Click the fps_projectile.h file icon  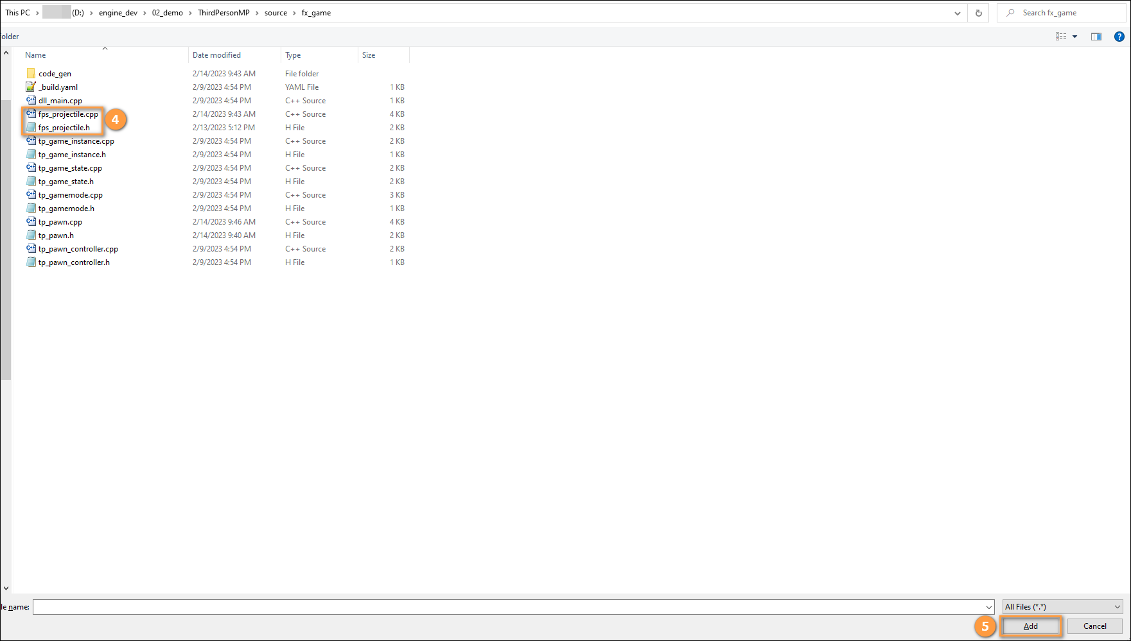click(x=31, y=127)
